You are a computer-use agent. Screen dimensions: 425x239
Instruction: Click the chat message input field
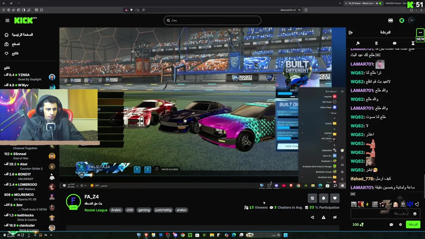tap(385, 214)
